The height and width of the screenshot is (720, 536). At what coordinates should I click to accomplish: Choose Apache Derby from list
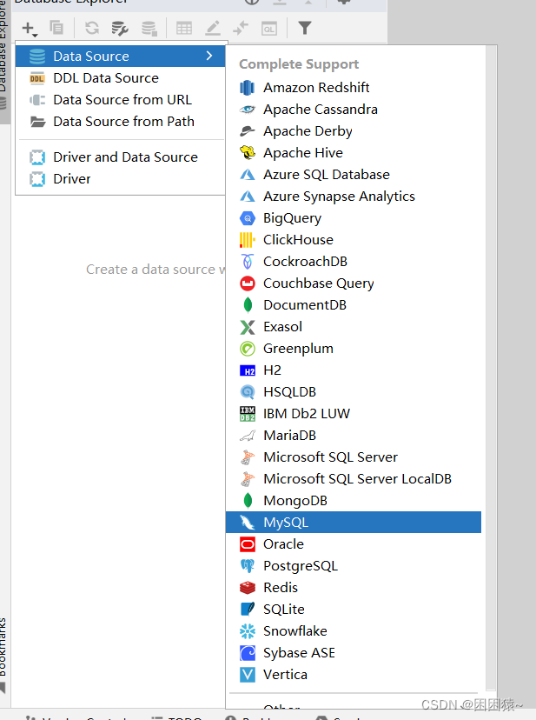[354, 130]
